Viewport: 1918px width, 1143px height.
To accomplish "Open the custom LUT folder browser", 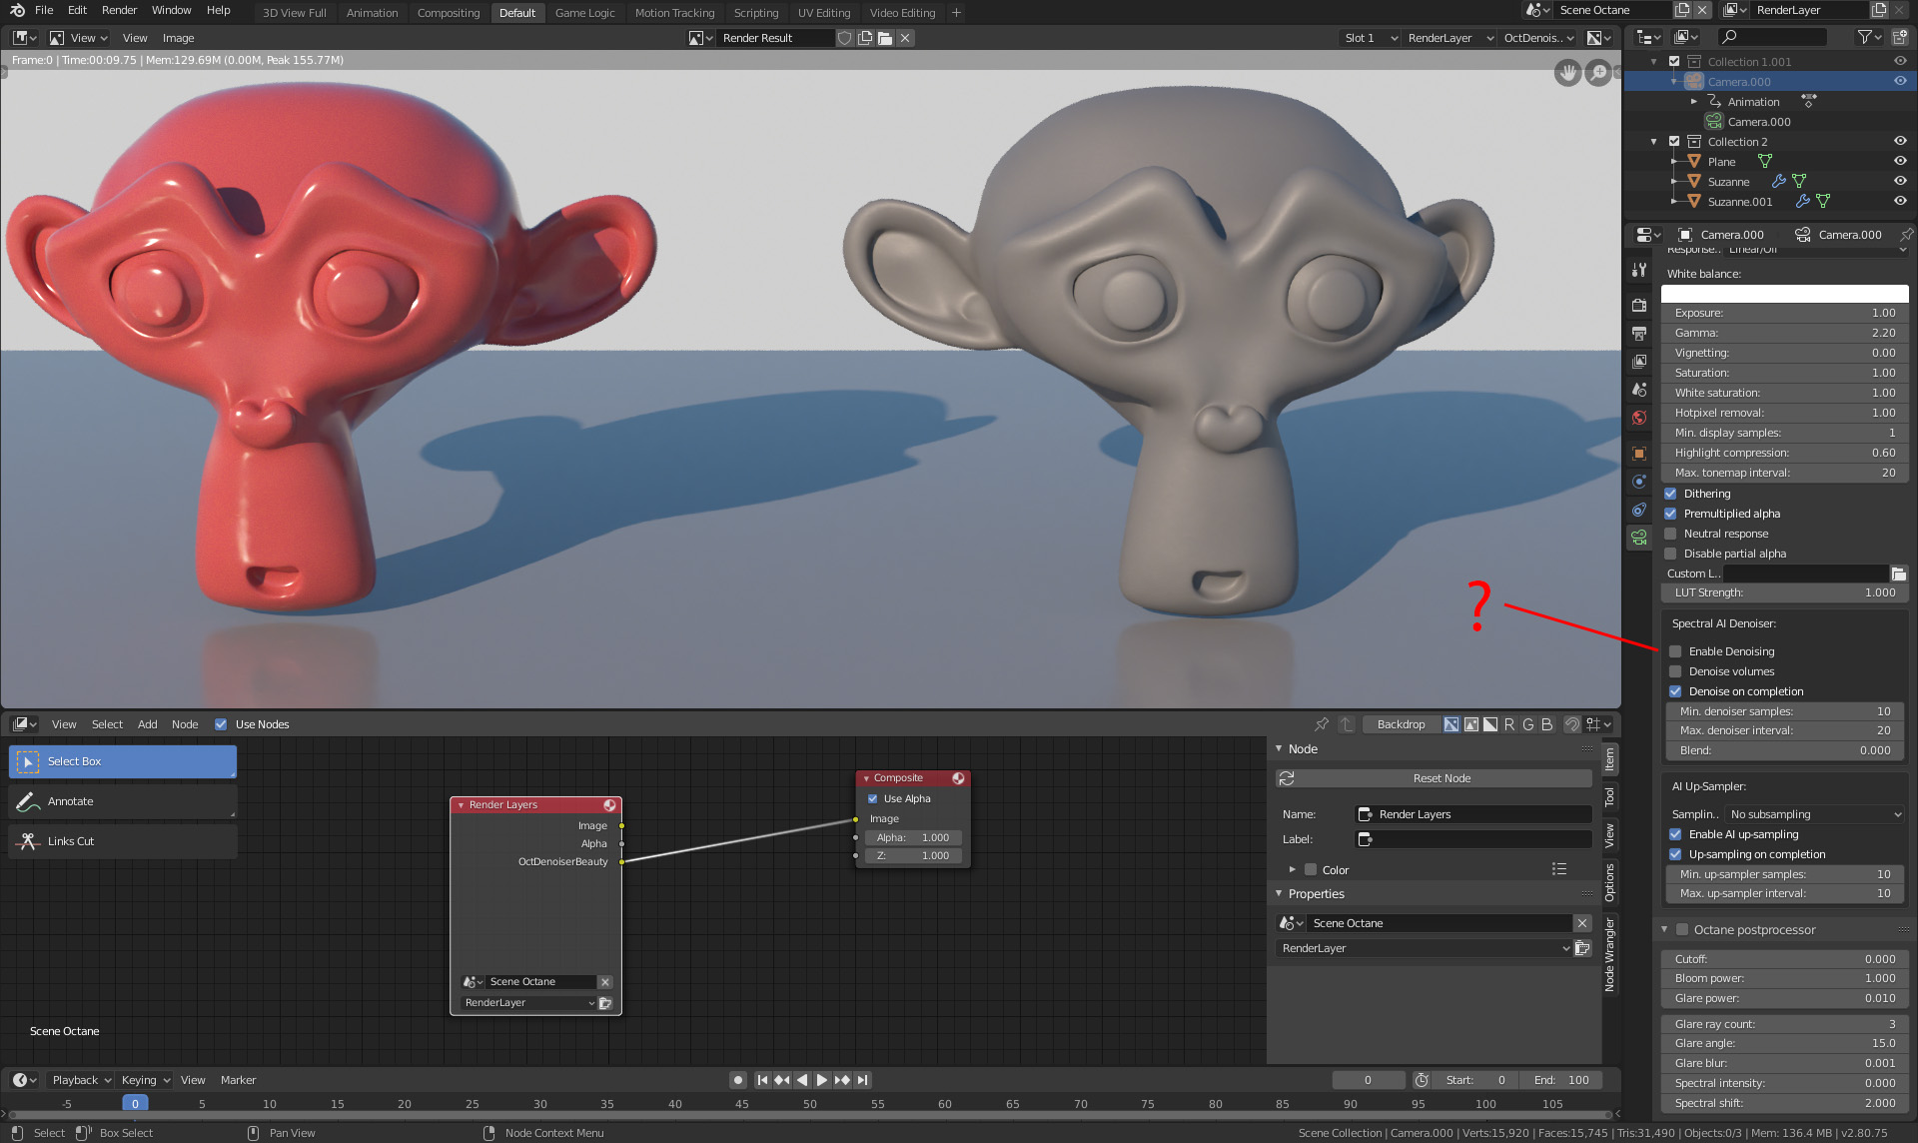I will point(1898,573).
